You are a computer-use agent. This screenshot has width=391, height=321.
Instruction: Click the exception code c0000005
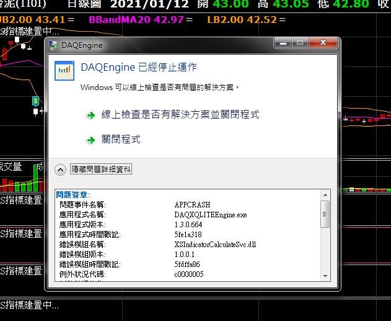[x=189, y=274]
